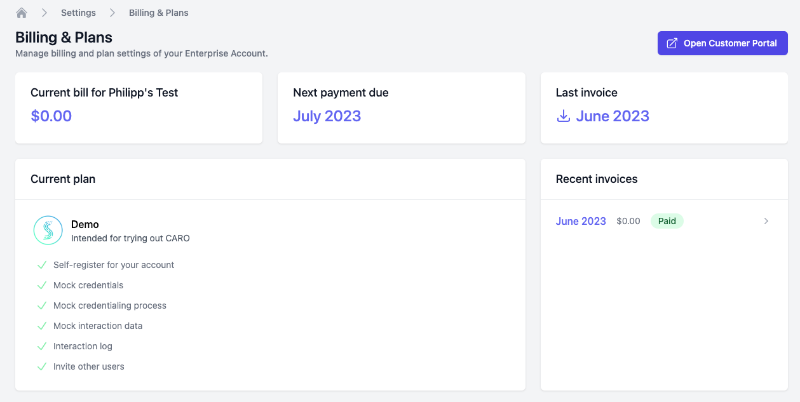This screenshot has width=800, height=402.
Task: Click the breadcrumb chevron after Settings
Action: 112,12
